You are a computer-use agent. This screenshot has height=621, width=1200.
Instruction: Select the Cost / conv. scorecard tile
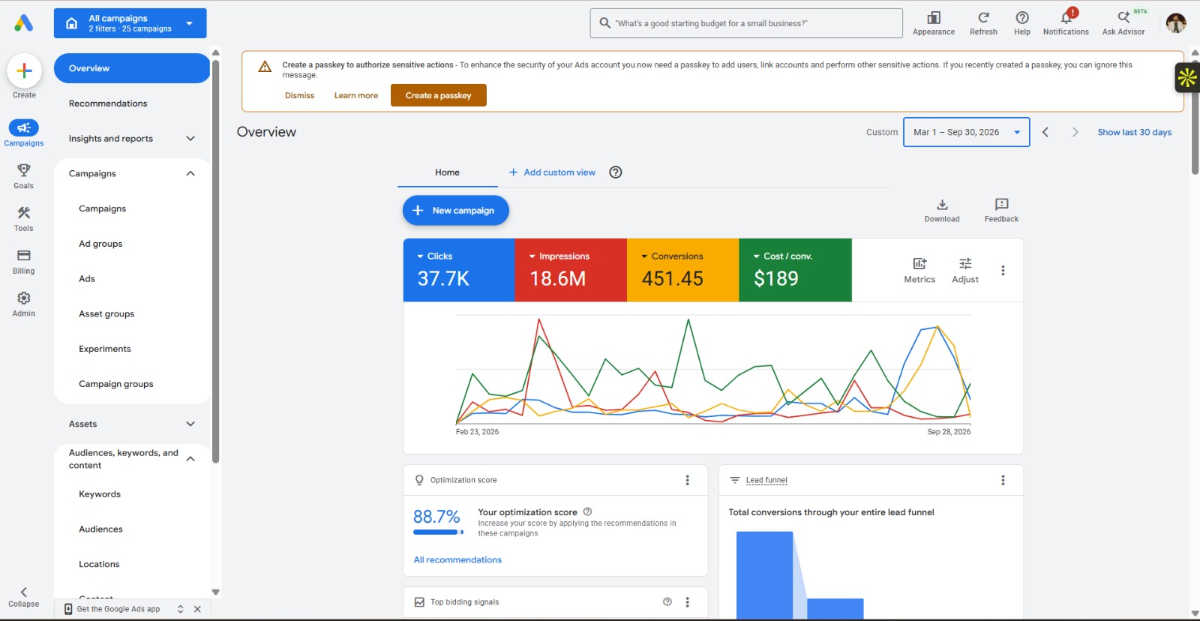click(x=795, y=270)
